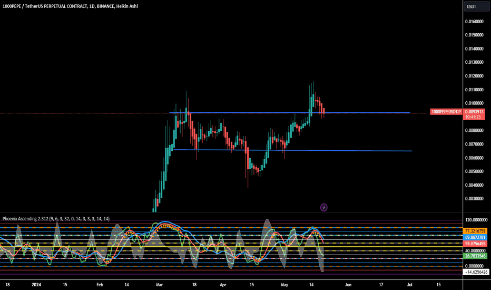Click the 40.0000000 indicator scale label

pyautogui.click(x=475, y=251)
